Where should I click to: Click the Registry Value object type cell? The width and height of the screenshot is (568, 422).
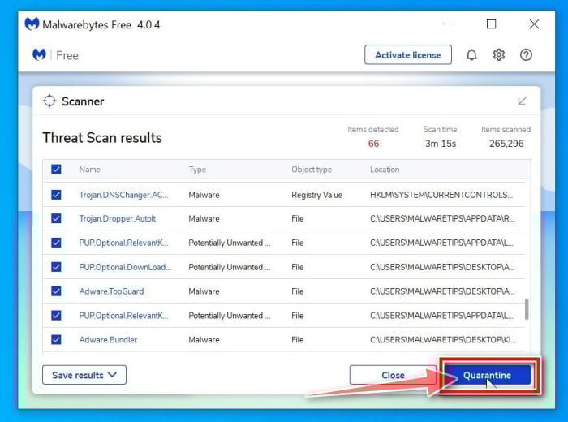tap(316, 195)
